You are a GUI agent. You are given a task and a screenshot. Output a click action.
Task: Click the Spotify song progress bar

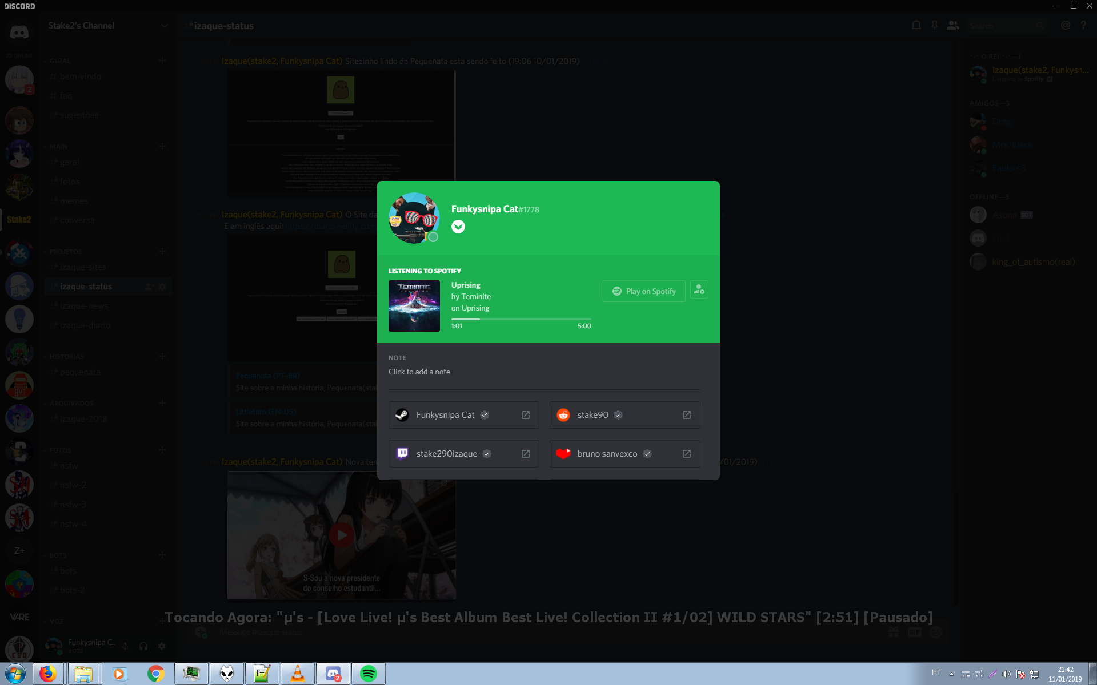[521, 319]
